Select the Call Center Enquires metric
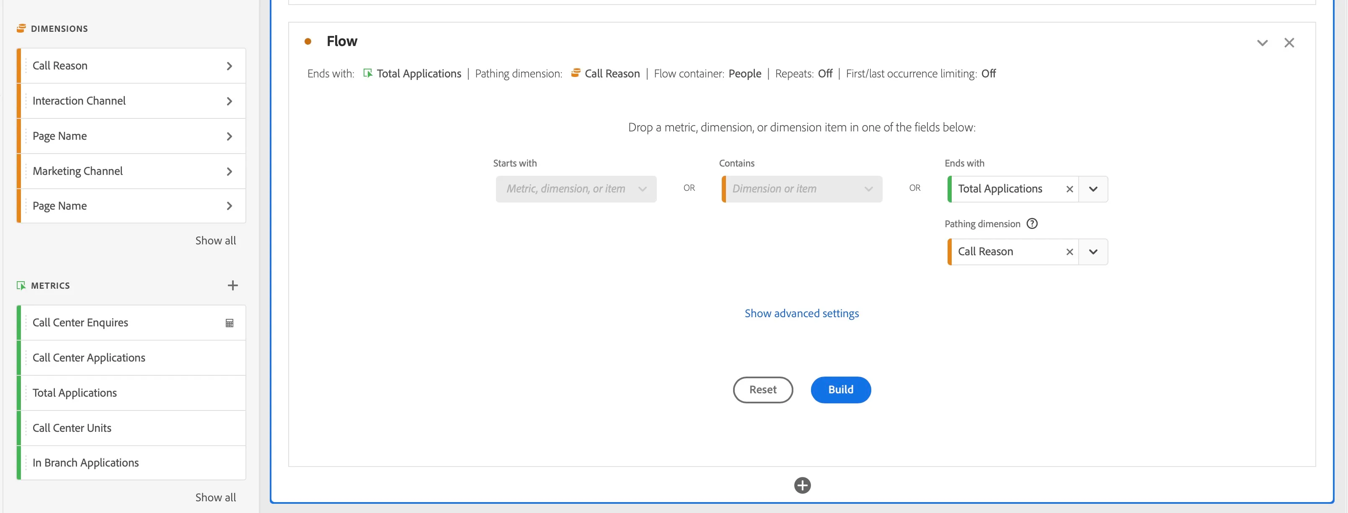The width and height of the screenshot is (1348, 513). point(132,323)
